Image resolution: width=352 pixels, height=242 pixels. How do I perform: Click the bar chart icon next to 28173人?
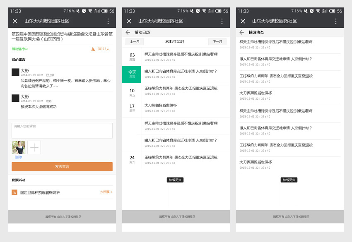tap(93, 49)
